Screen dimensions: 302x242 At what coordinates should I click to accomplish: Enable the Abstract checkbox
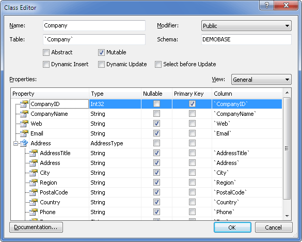coord(46,52)
